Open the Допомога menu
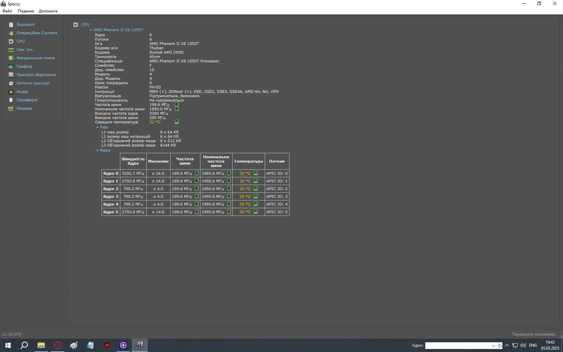Screen dimensions: 563x352 48,11
